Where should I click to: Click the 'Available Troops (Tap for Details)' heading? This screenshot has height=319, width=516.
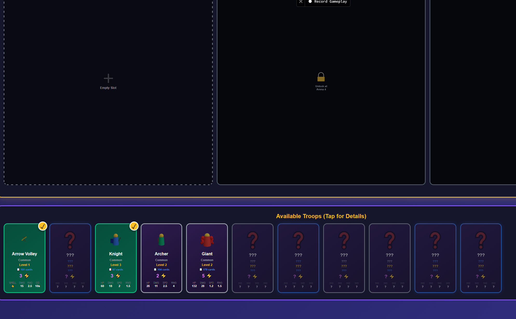(x=321, y=216)
